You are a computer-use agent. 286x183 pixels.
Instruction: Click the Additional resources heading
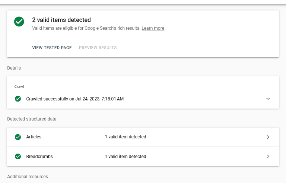pos(28,177)
